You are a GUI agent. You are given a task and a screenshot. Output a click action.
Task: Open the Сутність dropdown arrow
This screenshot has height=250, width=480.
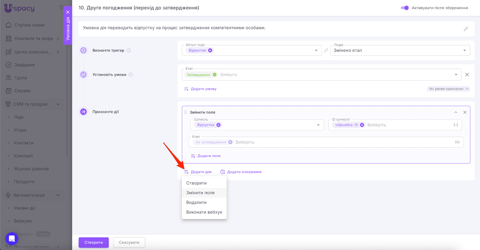click(318, 125)
